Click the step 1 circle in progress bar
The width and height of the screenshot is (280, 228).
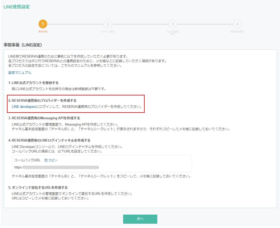click(43, 24)
